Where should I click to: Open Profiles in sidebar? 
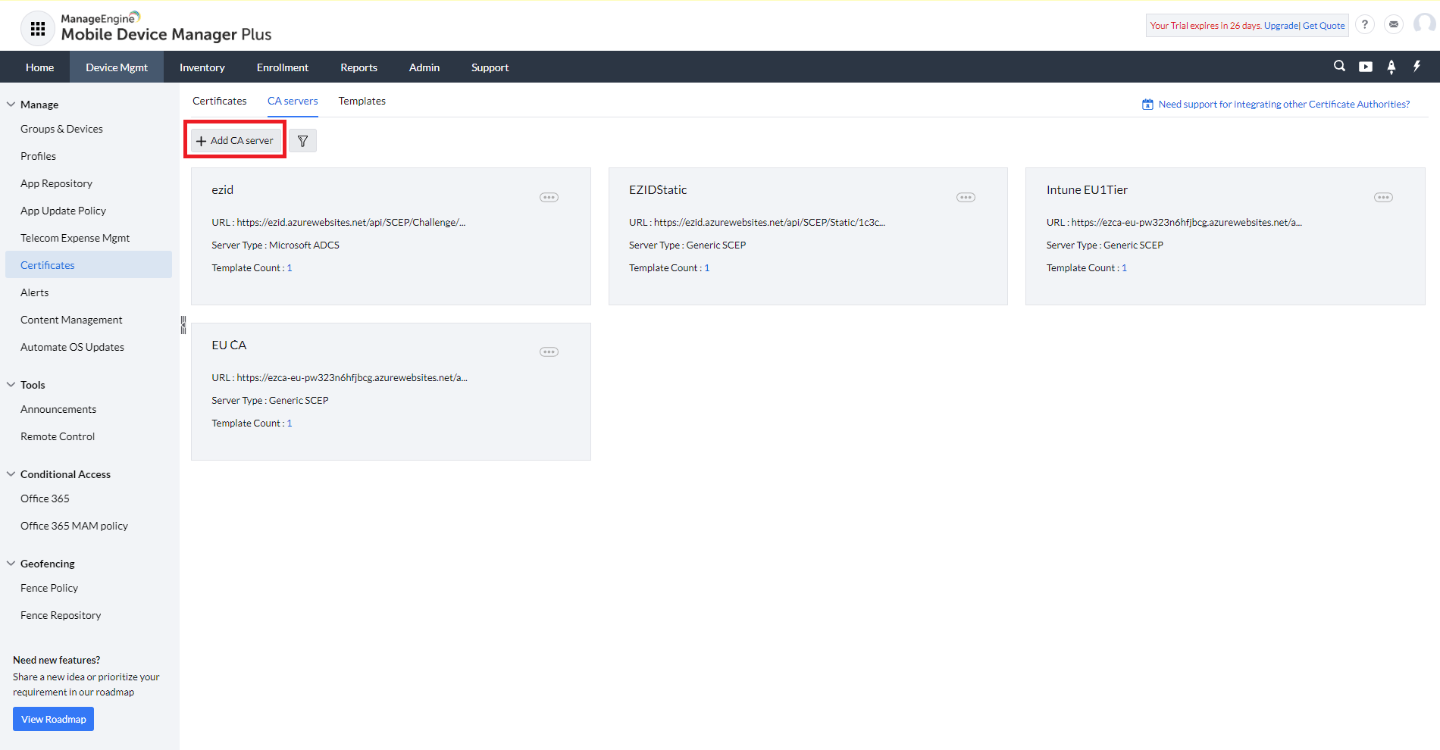(38, 156)
